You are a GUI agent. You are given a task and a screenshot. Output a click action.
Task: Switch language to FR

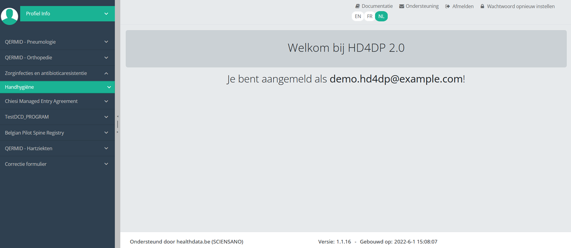370,16
